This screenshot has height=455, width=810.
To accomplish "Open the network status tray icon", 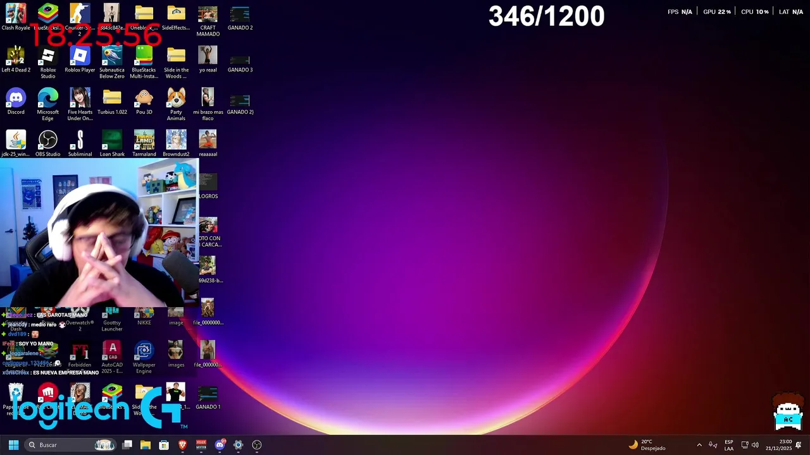I will [745, 445].
